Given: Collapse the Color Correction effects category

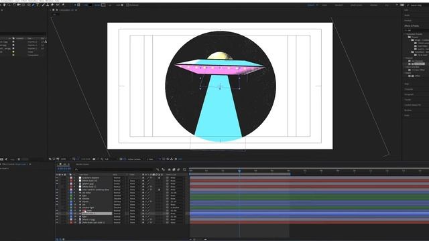Looking at the screenshot, I should (405, 67).
